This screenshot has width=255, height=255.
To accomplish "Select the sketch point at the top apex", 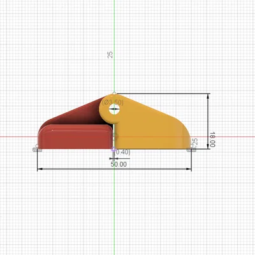I will [x=114, y=93].
